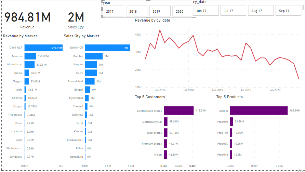The height and width of the screenshot is (172, 305).
Task: Select Nagpur bar in Sales Qty chart
Action: 91,64
